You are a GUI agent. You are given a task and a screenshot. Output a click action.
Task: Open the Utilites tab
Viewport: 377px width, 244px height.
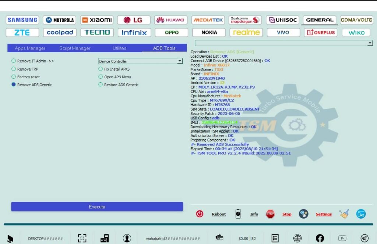(x=119, y=48)
